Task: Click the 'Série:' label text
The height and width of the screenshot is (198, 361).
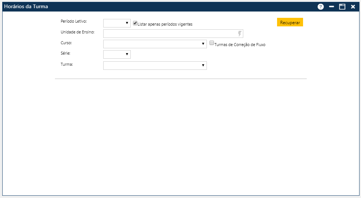Action: pyautogui.click(x=66, y=53)
